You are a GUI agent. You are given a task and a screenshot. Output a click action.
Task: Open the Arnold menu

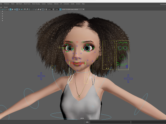(78, 4)
